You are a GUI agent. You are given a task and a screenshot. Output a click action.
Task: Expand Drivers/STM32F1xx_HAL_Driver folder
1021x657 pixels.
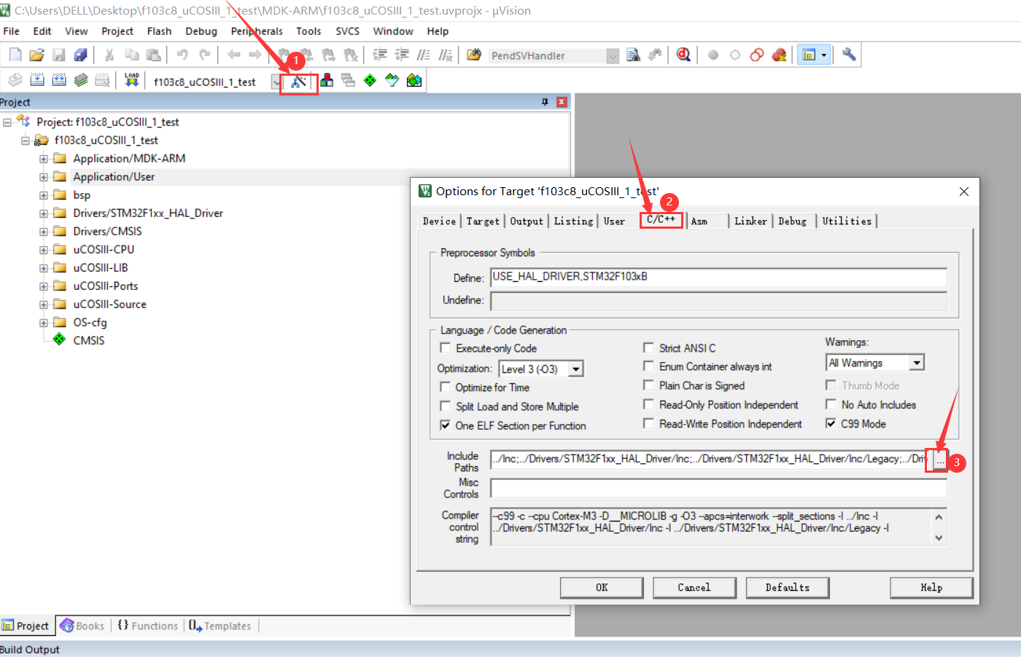click(x=44, y=213)
